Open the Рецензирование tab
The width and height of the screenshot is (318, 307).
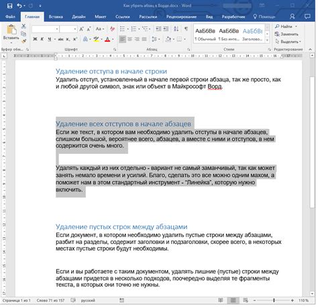[x=181, y=17]
